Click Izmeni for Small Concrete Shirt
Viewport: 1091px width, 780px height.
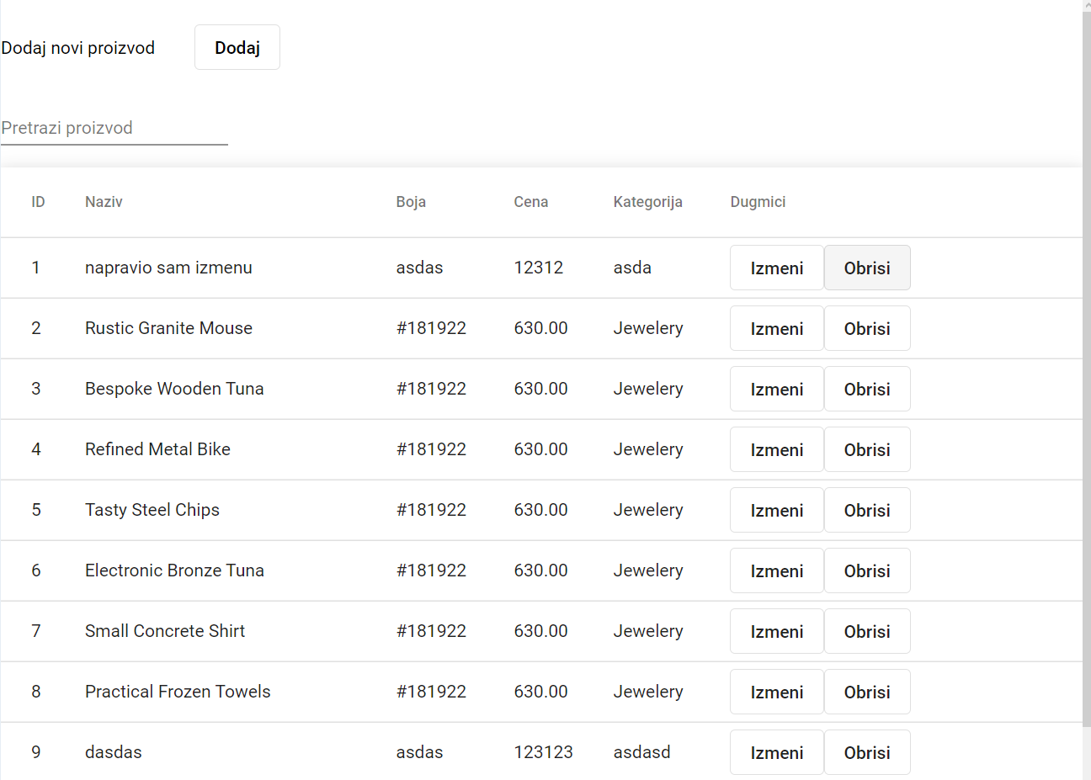tap(776, 631)
